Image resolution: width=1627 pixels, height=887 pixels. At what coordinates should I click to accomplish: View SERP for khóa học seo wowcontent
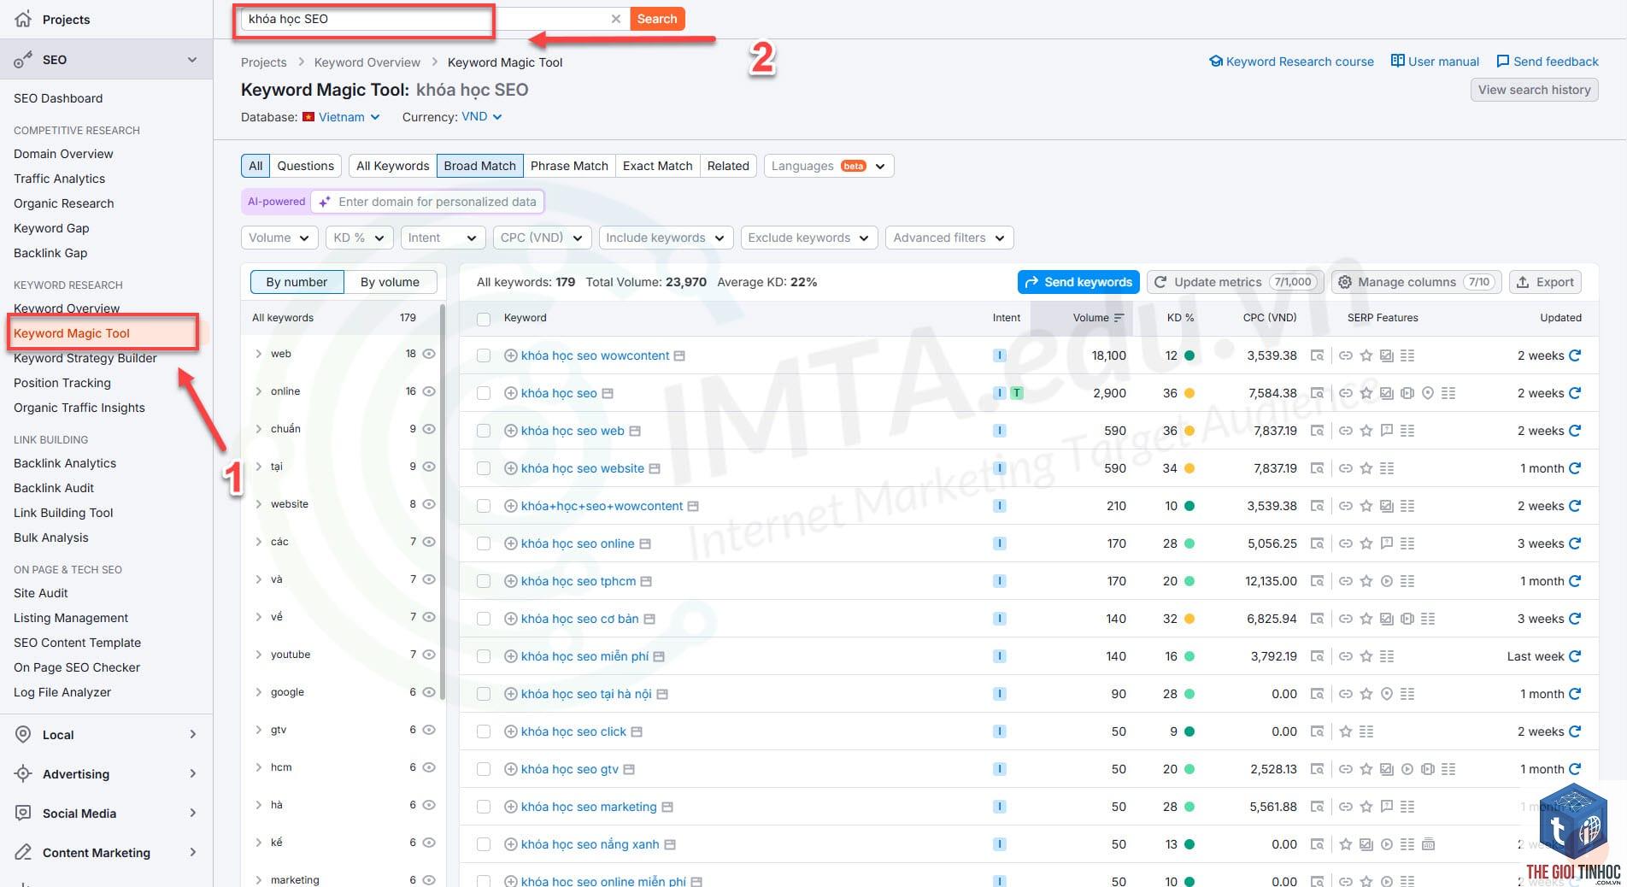point(1318,355)
